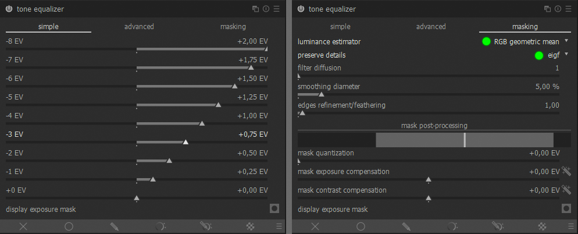Reset parameters in the right tone equalizer panel
578x234 pixels.
click(x=557, y=9)
